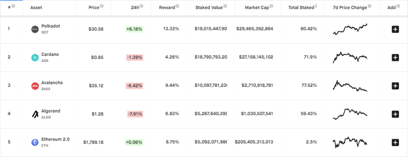The height and width of the screenshot is (157, 408).
Task: Click the Algorand ALGO logo icon
Action: [35, 114]
